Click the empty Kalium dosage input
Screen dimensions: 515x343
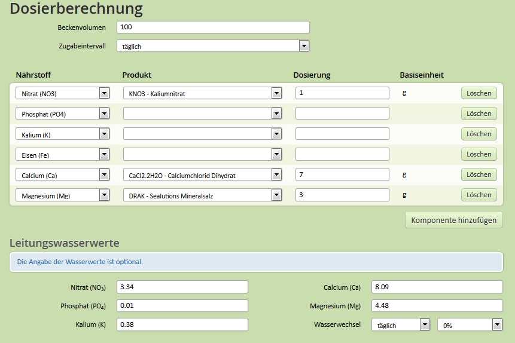pyautogui.click(x=342, y=134)
